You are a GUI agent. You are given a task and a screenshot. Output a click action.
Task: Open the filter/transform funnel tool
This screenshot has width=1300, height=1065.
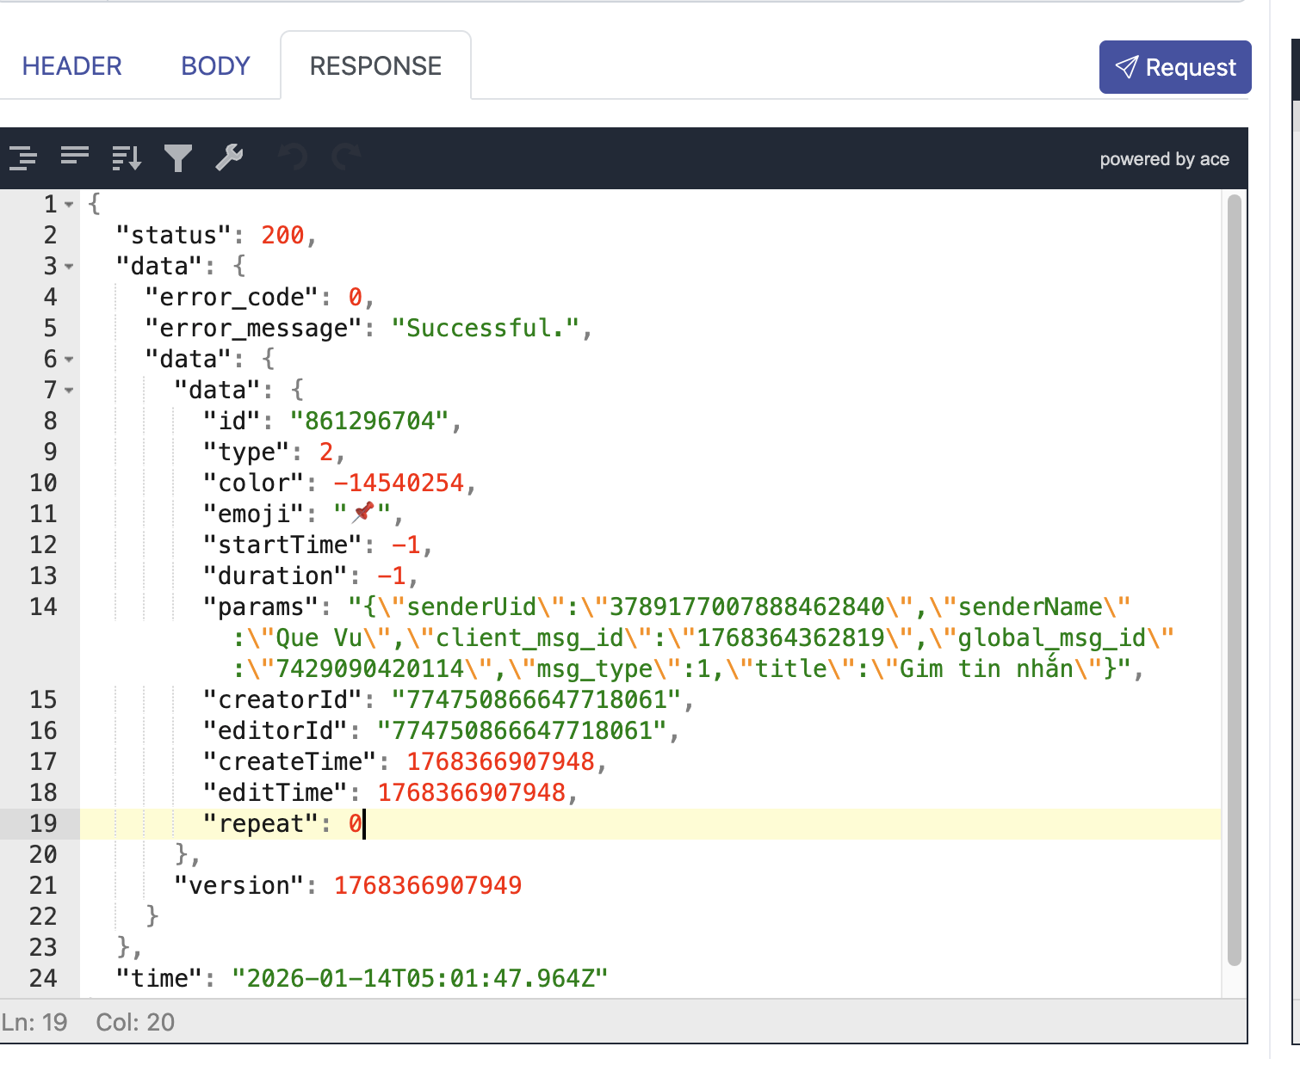(178, 158)
